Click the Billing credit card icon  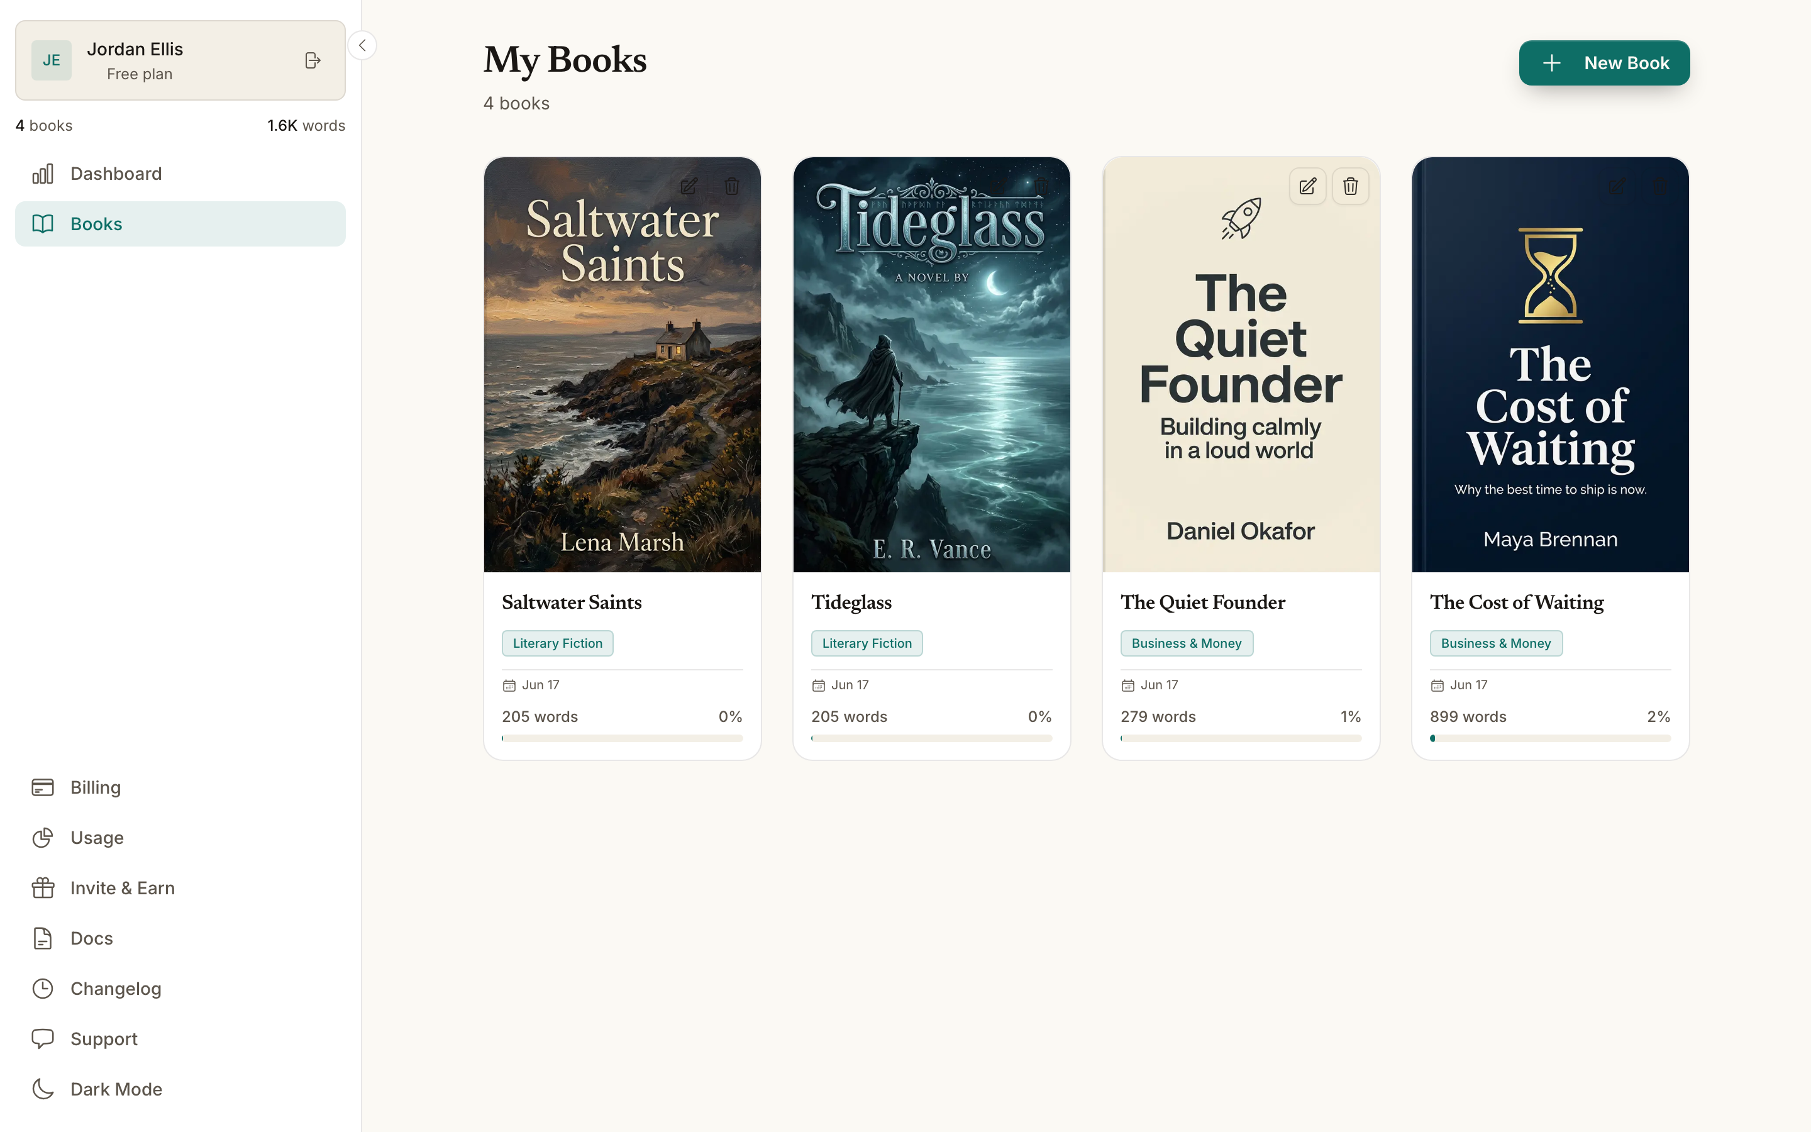point(43,787)
